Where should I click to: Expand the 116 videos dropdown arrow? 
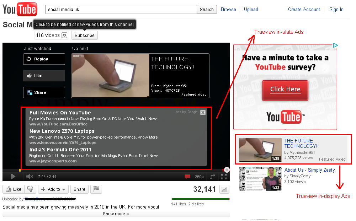[64, 35]
